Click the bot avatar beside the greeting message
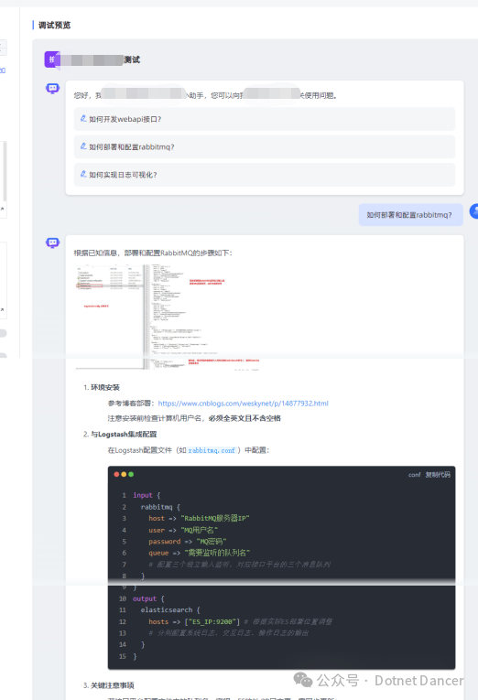 [x=53, y=89]
